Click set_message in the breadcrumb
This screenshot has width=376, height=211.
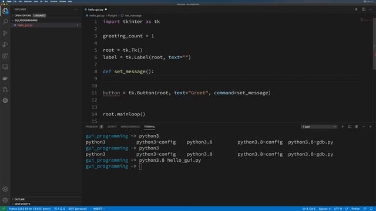coord(133,16)
